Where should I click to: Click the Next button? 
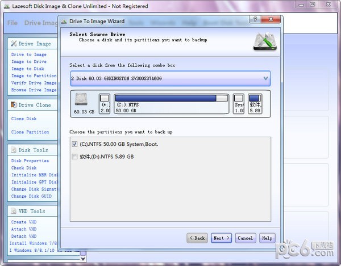pos(222,238)
